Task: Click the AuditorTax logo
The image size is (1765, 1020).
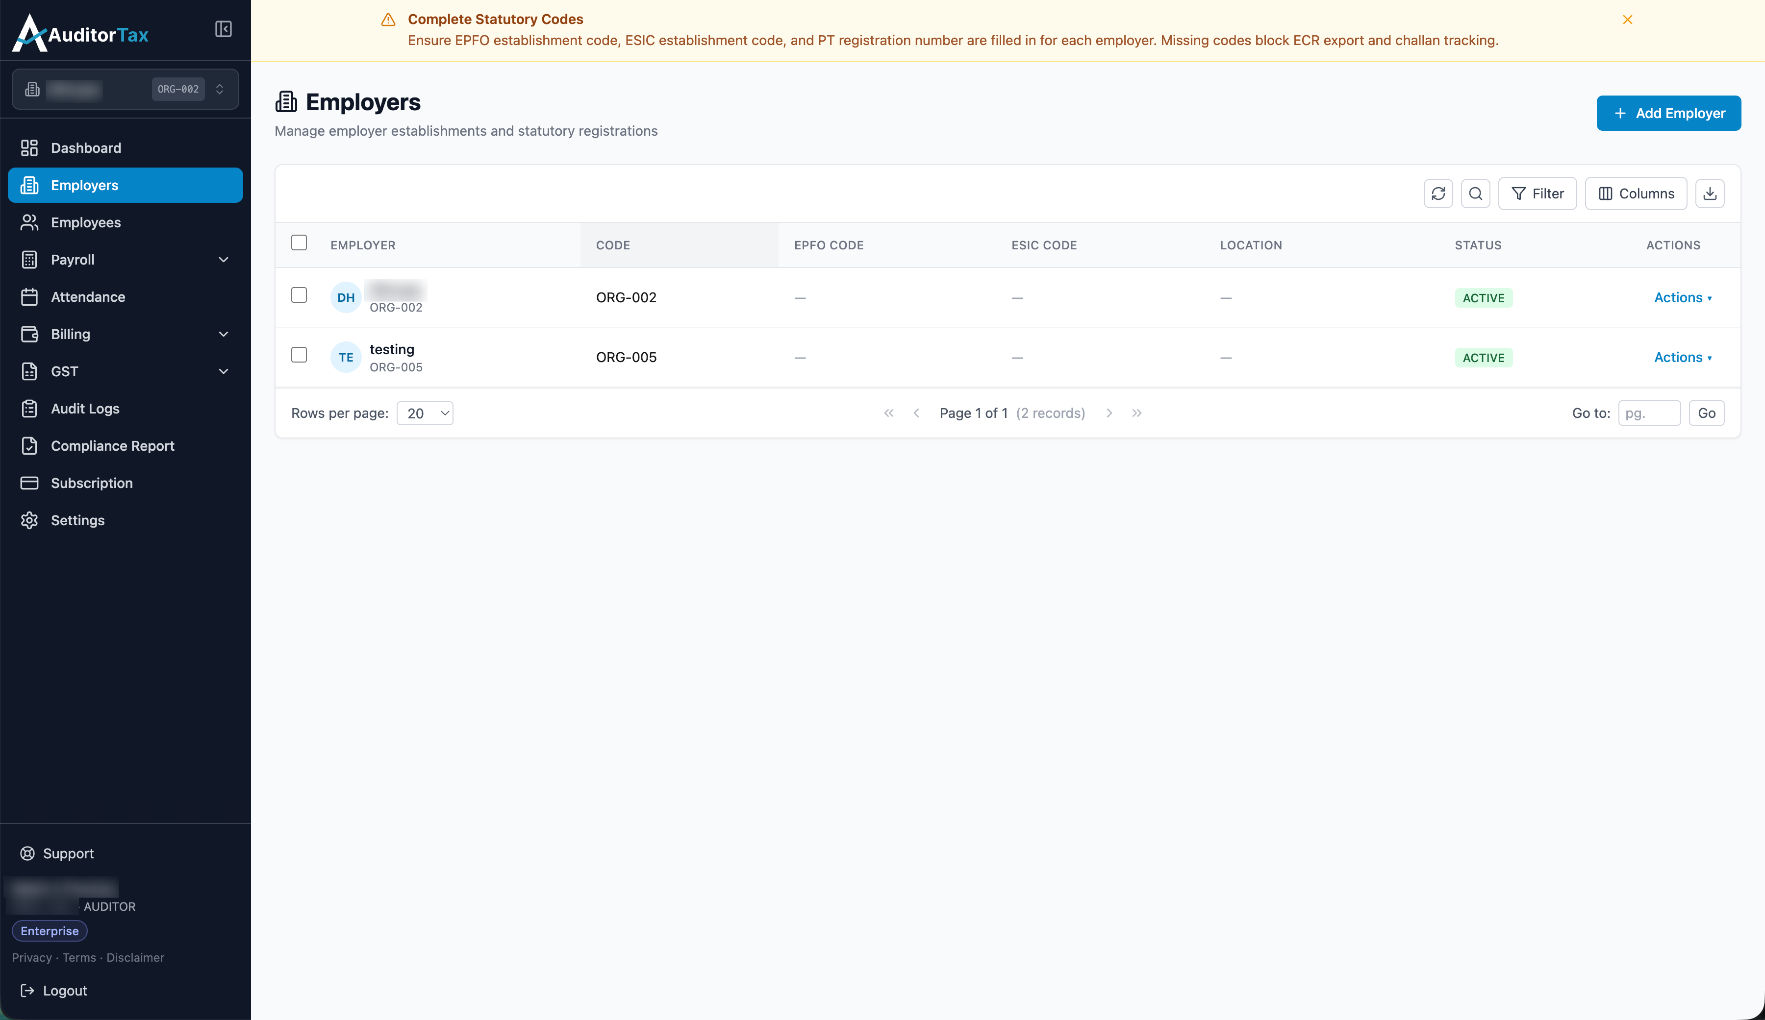Action: tap(80, 33)
